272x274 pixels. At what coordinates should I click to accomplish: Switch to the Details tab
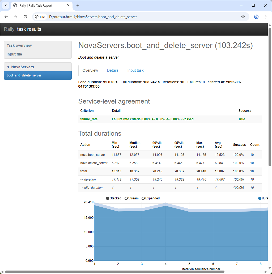[x=113, y=70]
